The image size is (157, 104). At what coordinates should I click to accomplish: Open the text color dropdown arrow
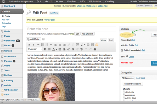[57, 49]
